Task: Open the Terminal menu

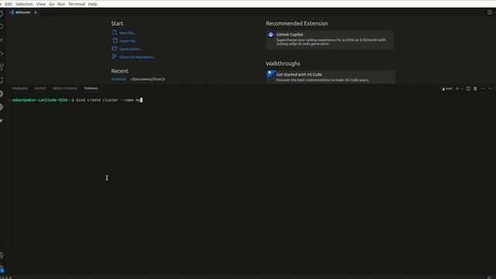Action: pos(77,4)
